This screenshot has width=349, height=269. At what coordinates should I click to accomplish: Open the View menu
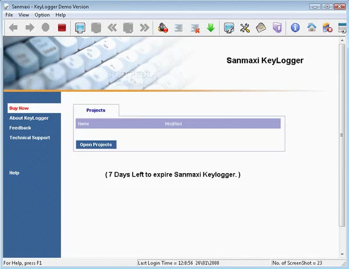coord(24,15)
